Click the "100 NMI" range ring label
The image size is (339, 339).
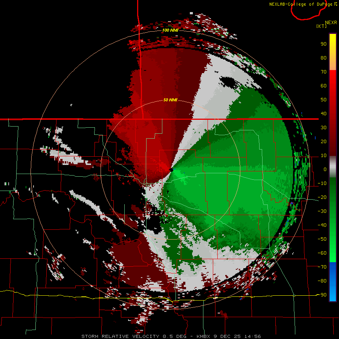(x=170, y=30)
